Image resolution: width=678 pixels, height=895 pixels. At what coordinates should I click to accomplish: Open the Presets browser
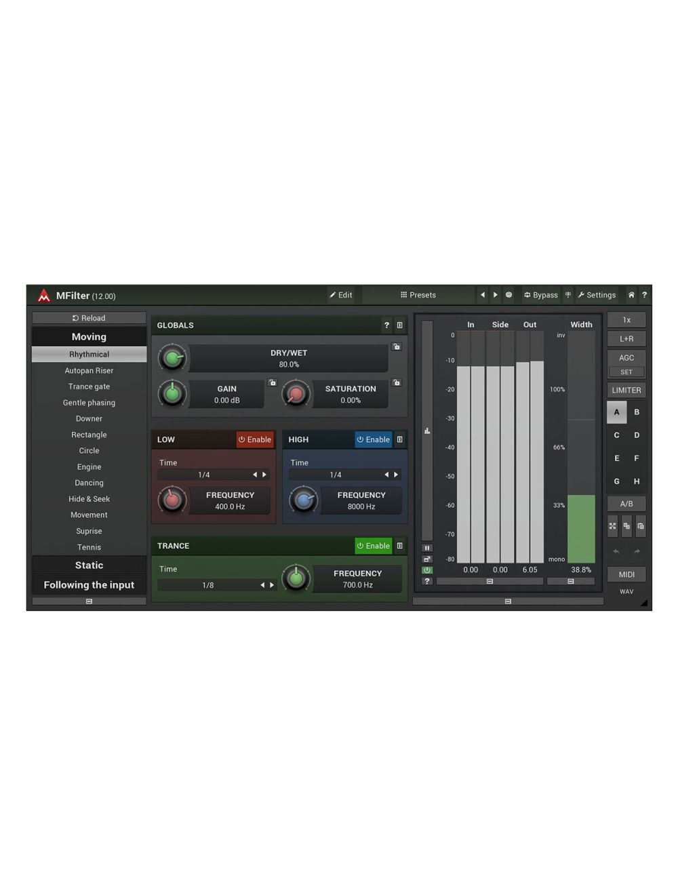(418, 295)
